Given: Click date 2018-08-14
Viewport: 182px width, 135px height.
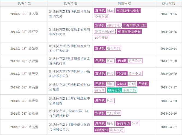Looking at the screenshot, I should point(169,48).
